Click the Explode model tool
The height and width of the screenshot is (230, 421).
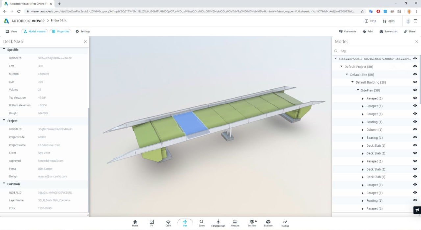click(268, 223)
